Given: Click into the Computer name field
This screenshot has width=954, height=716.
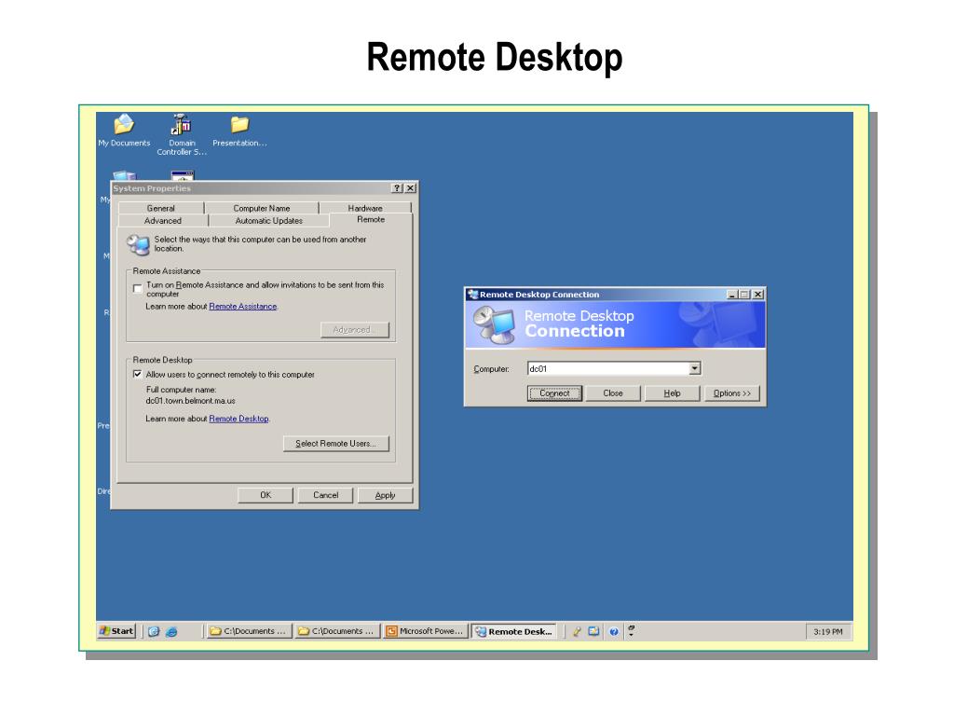Looking at the screenshot, I should (x=607, y=369).
